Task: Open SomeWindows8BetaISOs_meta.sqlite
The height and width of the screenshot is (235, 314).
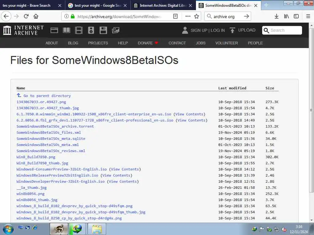Action: click(51, 139)
